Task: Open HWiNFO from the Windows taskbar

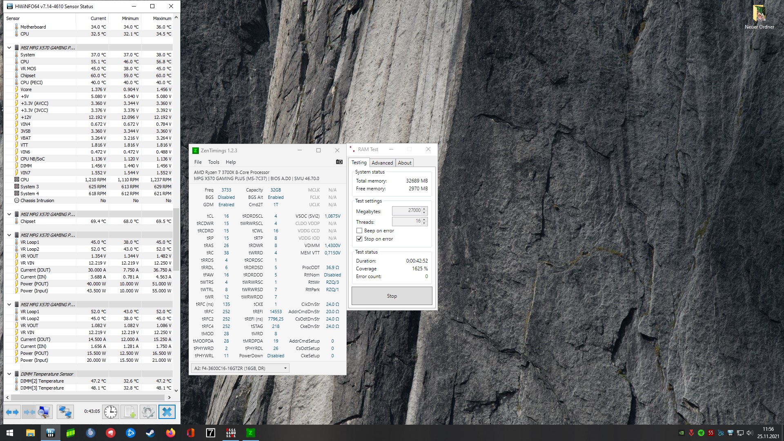Action: (51, 433)
